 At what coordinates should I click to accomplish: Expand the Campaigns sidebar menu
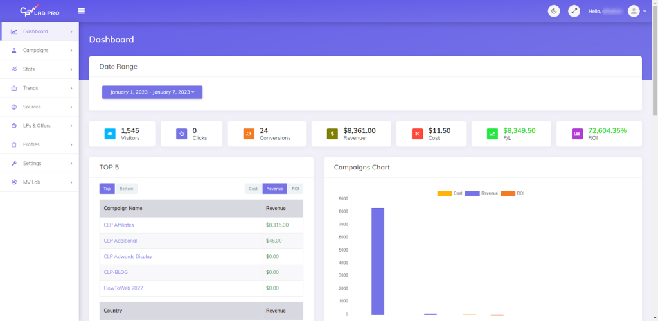[39, 50]
